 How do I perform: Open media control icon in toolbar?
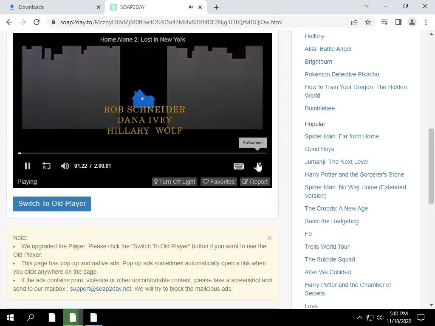point(385,22)
